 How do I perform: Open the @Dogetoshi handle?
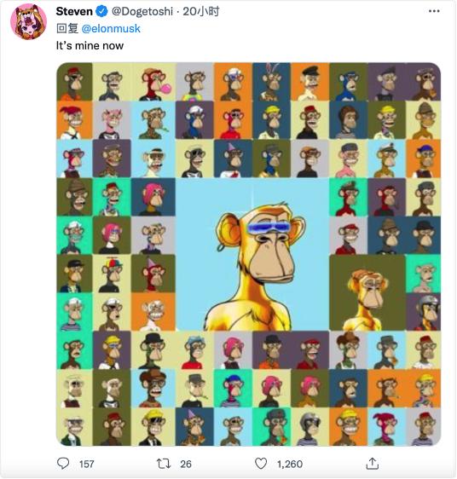tap(142, 12)
